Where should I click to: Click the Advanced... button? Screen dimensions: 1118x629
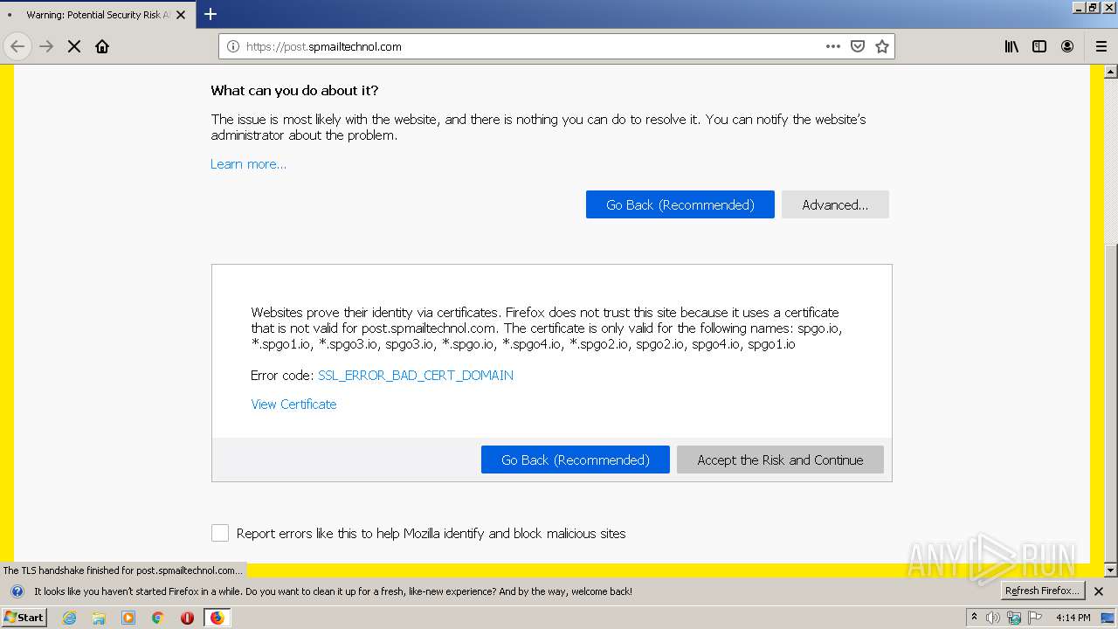[x=835, y=204]
